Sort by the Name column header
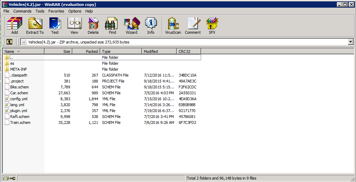The image size is (356, 182). click(x=23, y=52)
